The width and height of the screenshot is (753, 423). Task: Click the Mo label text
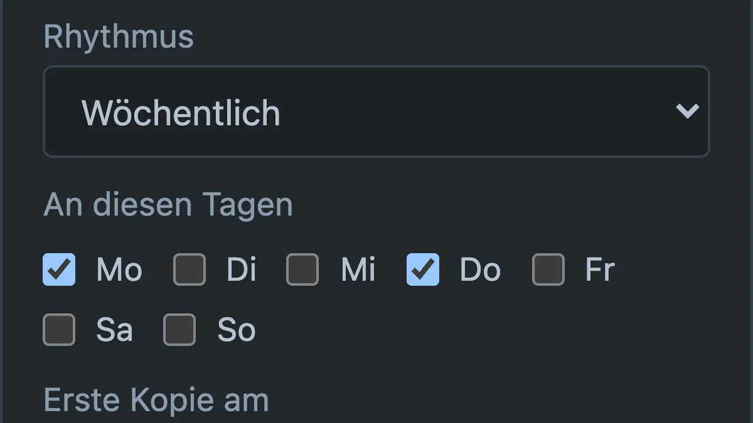click(119, 270)
